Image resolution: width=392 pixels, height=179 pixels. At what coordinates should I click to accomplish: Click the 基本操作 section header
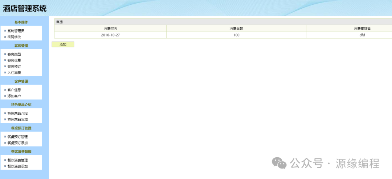[x=21, y=22]
